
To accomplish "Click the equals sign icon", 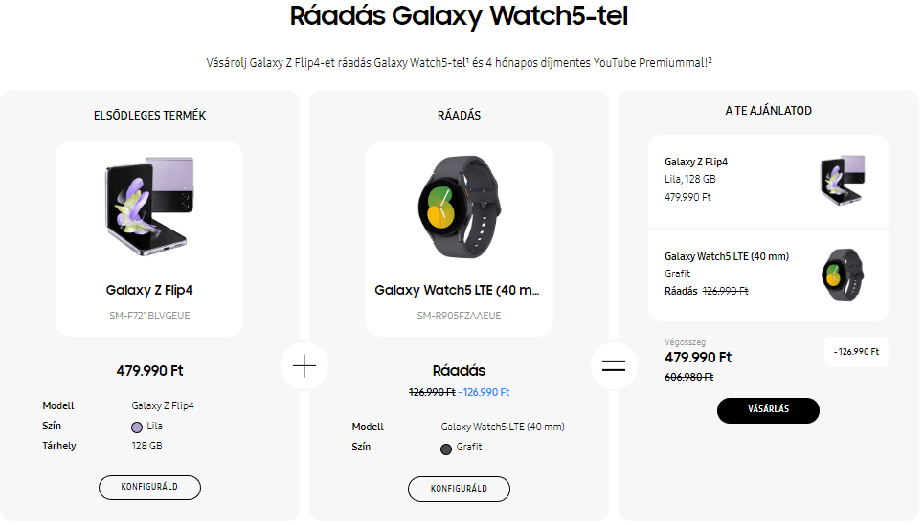I will tap(613, 365).
